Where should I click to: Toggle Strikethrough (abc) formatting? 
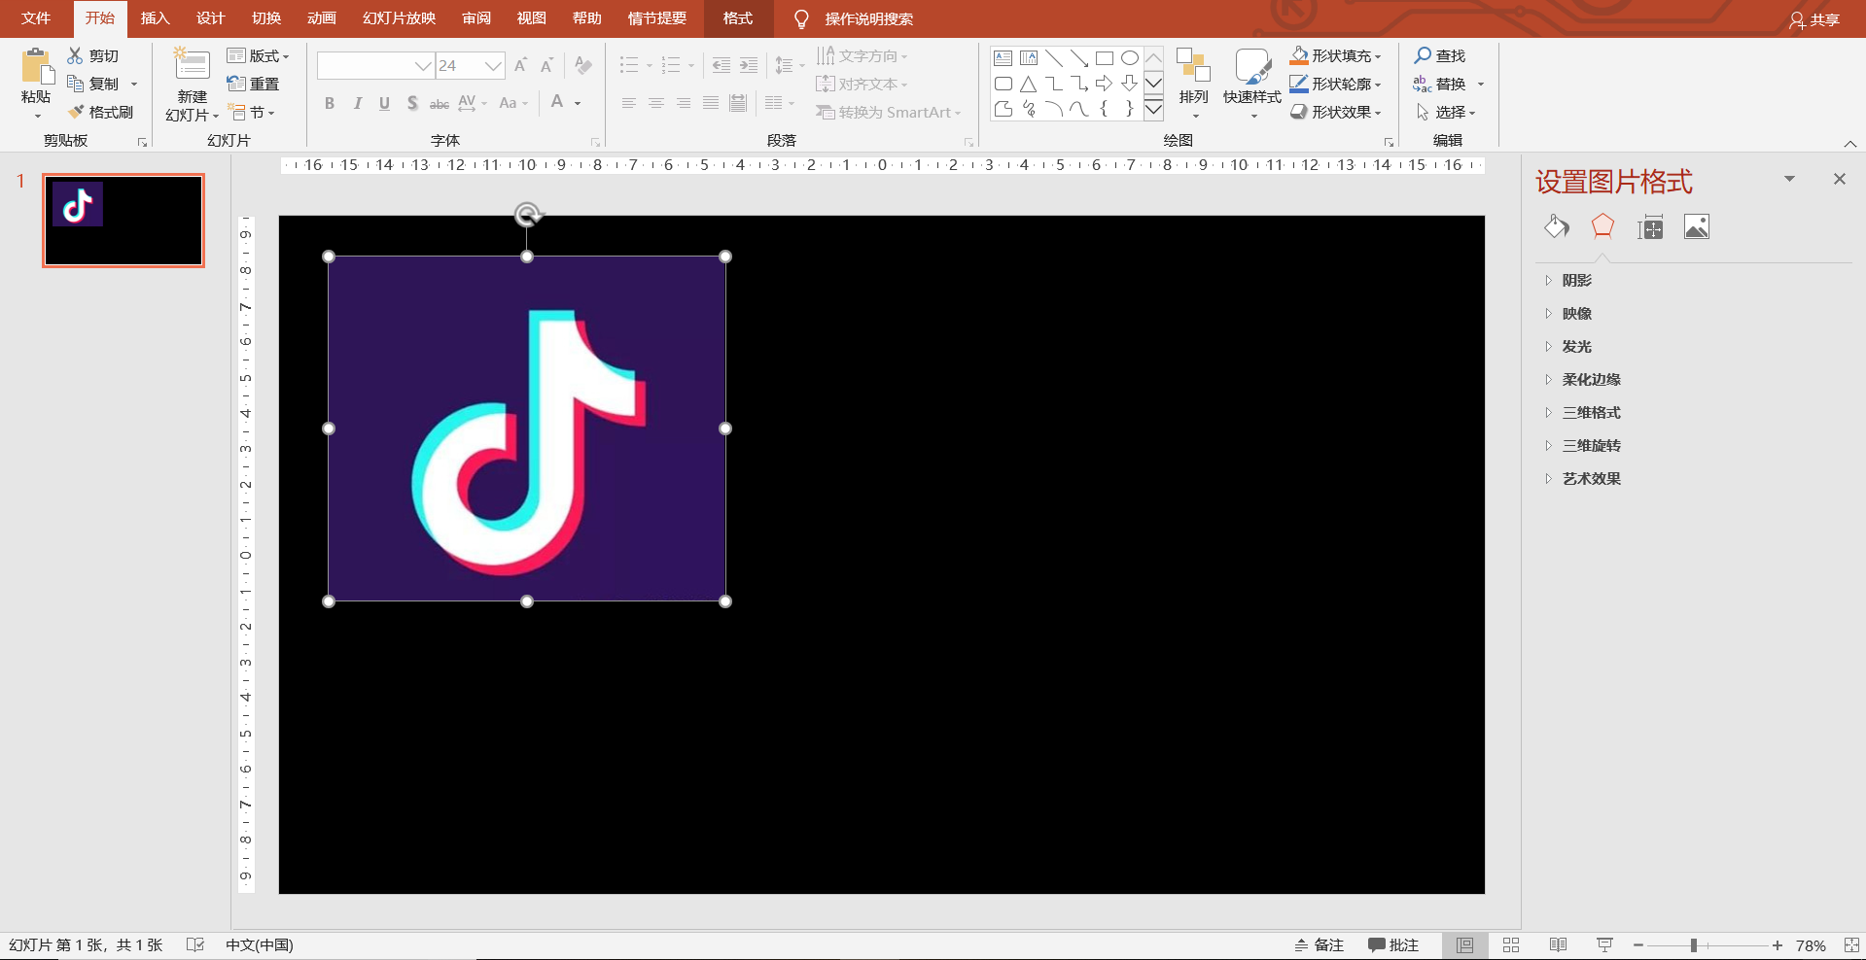tap(440, 103)
